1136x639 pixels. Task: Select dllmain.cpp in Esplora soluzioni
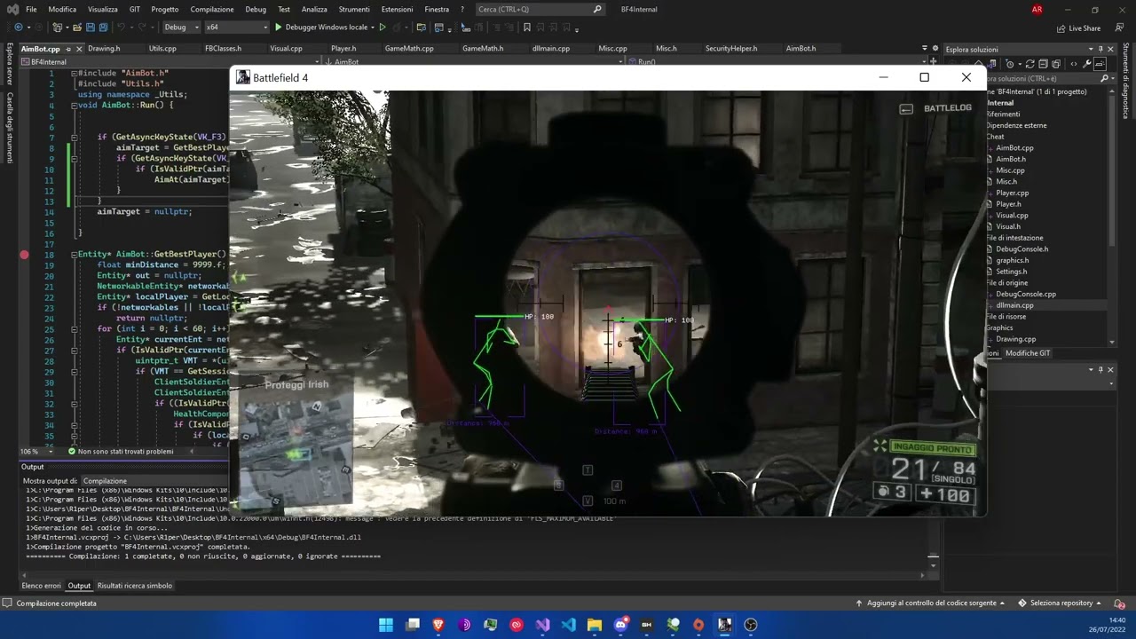1014,305
